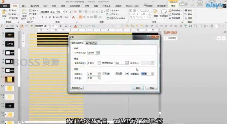Toggle left text alignment in the ribbon
The height and width of the screenshot is (124, 227).
click(x=80, y=17)
